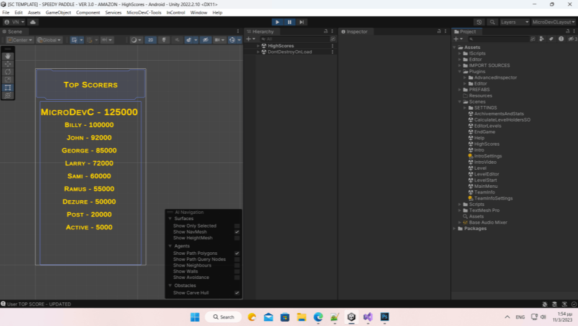Select the MainMenu scene asset
Viewport: 578px width, 326px height.
click(486, 186)
